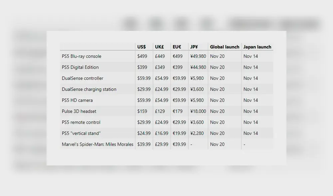Select the Pulse 3D headset row label

(x=79, y=111)
